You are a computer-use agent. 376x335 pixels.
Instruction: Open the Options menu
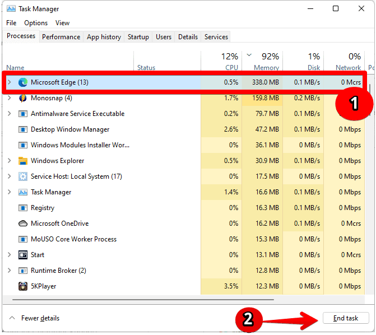point(36,23)
